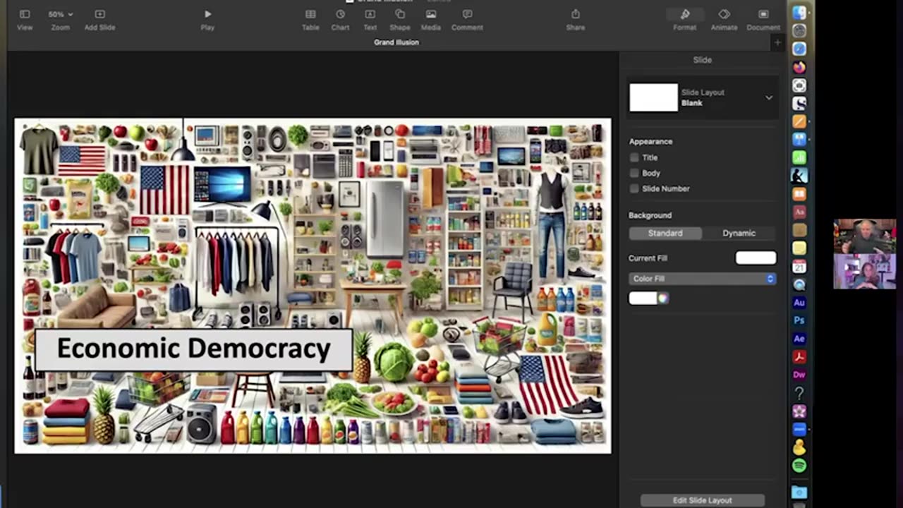Viewport: 903px width, 508px height.
Task: Open the Downloads folder in Dock
Action: [799, 492]
